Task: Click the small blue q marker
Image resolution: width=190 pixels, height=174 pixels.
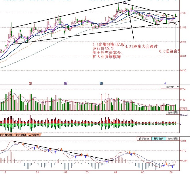Action: tap(165, 83)
